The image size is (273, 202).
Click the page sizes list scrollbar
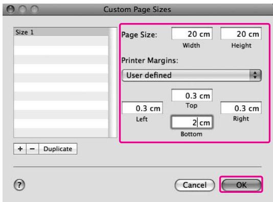(x=112, y=82)
